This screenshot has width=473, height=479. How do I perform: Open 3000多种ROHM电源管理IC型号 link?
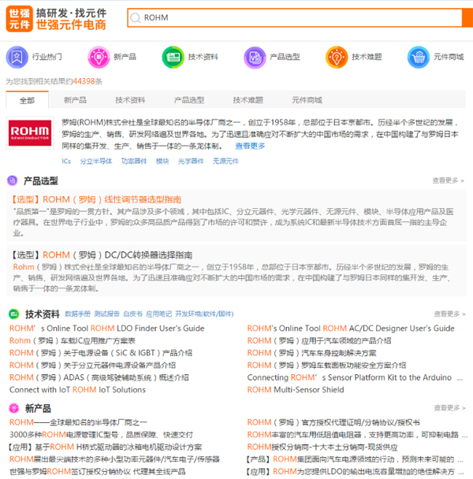coord(101,435)
